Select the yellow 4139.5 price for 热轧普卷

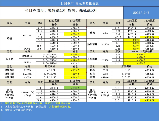coord(75,70)
